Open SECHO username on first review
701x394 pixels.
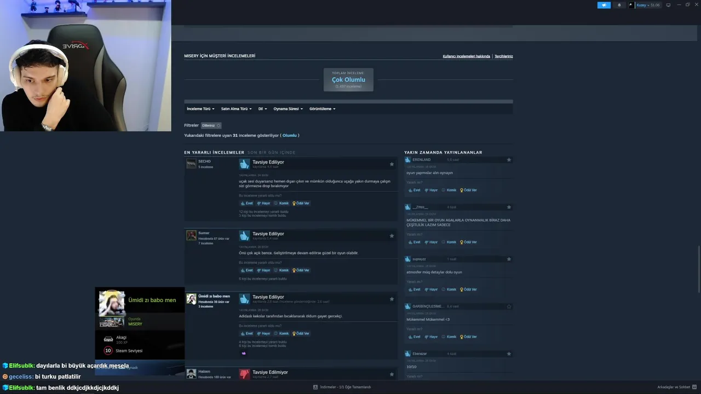[x=204, y=161]
